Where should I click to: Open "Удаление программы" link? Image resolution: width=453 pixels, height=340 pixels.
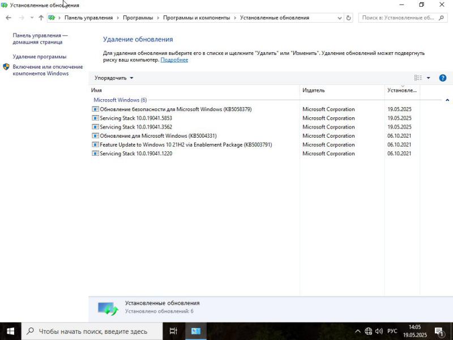pos(40,57)
